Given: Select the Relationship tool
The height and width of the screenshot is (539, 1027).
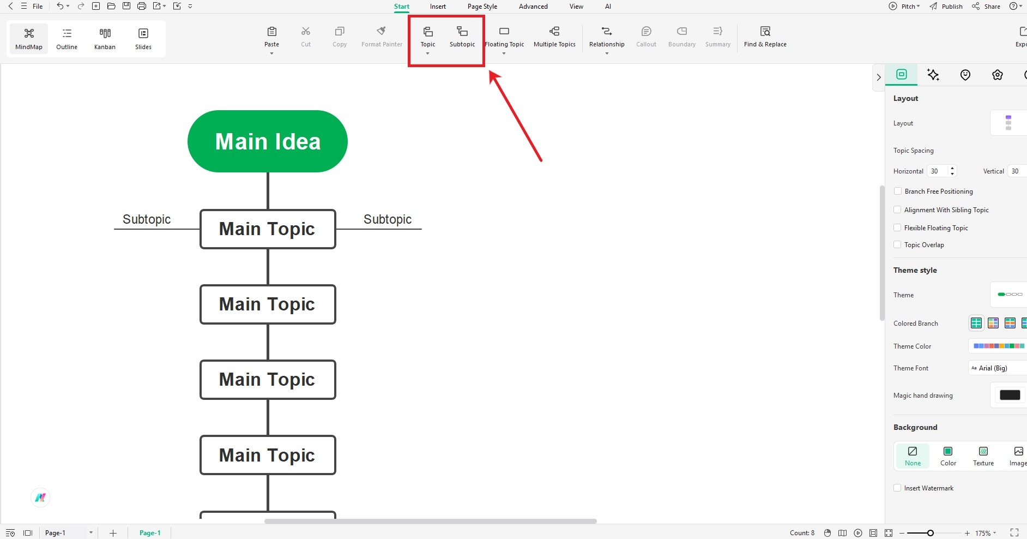Looking at the screenshot, I should click(607, 37).
